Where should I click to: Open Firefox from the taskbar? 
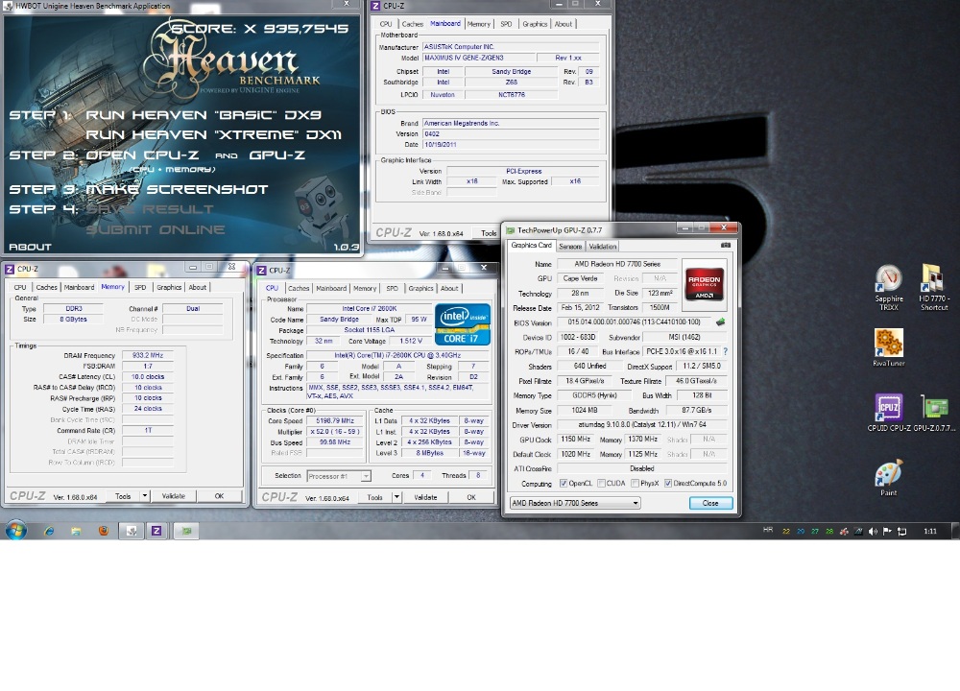pos(104,531)
